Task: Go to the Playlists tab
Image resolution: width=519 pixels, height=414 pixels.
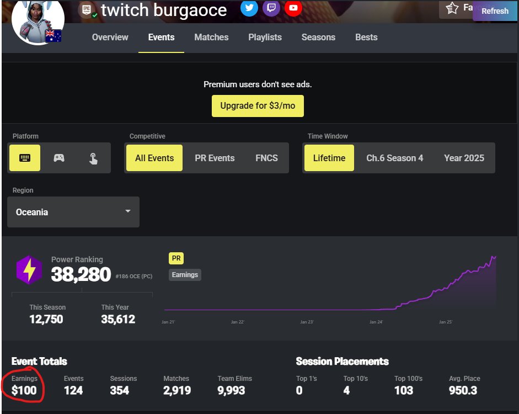Action: coord(265,37)
